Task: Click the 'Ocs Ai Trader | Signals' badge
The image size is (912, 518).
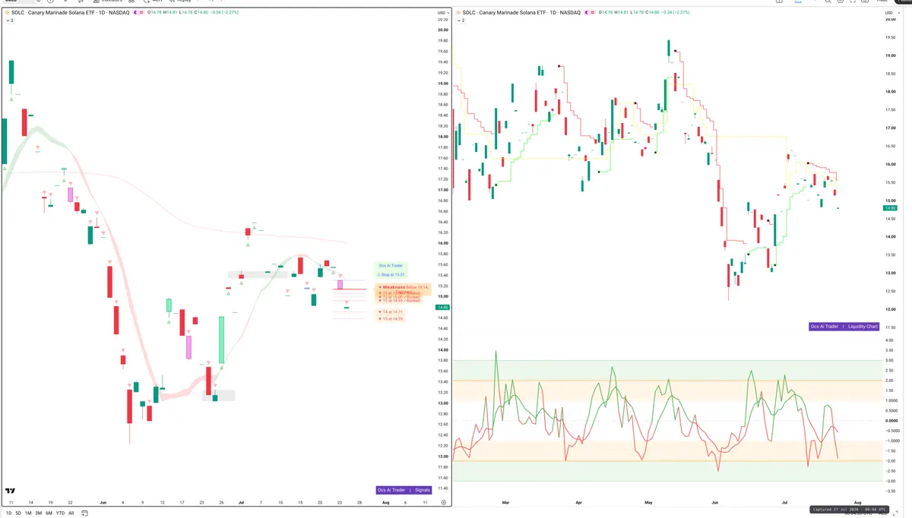Action: pyautogui.click(x=404, y=490)
